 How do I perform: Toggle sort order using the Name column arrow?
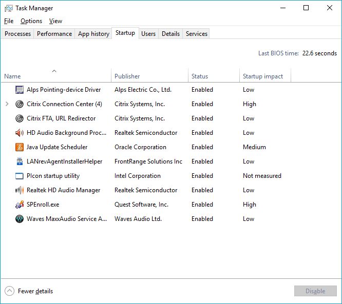coord(54,71)
